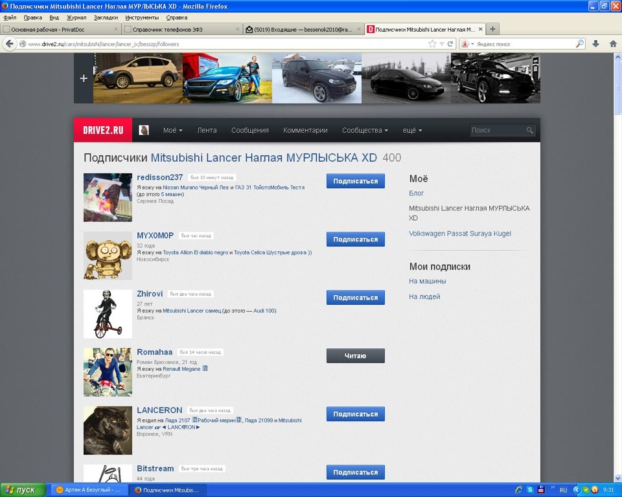Screen dimensions: 622x497
Task: Subscribe to Zhirovi with Подписаться button
Action: [x=356, y=297]
